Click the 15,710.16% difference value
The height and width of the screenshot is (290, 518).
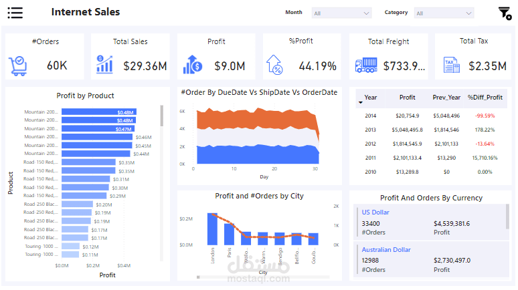pyautogui.click(x=485, y=158)
